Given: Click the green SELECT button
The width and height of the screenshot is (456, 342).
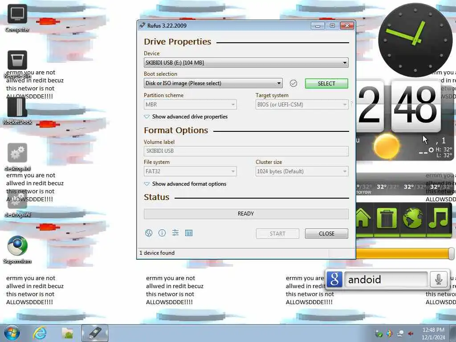Looking at the screenshot, I should coord(326,83).
